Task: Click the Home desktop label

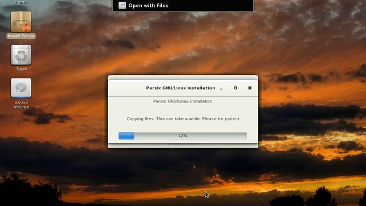Action: point(21,2)
